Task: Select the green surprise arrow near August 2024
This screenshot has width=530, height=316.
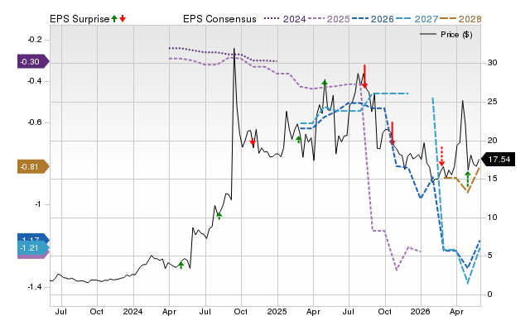Action: 219,216
